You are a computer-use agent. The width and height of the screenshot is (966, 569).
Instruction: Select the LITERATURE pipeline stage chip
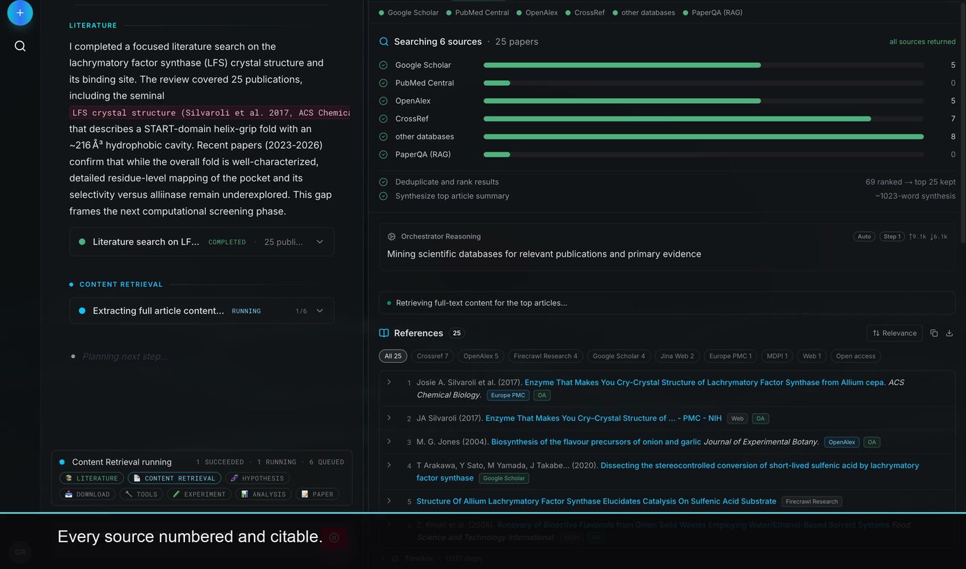[x=92, y=478]
